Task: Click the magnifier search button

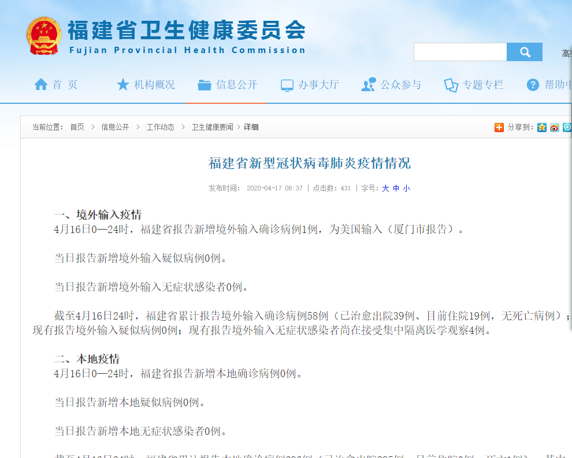Action: click(525, 52)
